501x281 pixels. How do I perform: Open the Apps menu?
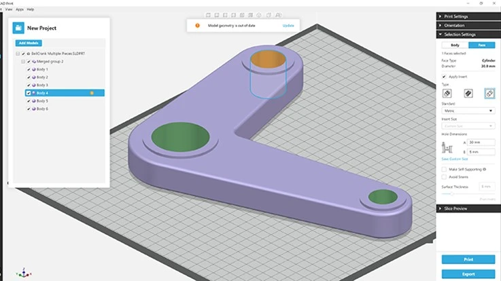pyautogui.click(x=19, y=9)
